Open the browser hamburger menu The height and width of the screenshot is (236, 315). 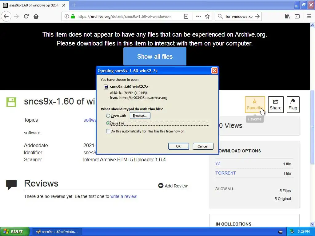309,17
